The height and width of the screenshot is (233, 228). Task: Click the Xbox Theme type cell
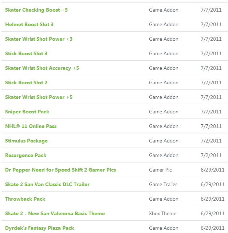[162, 213]
